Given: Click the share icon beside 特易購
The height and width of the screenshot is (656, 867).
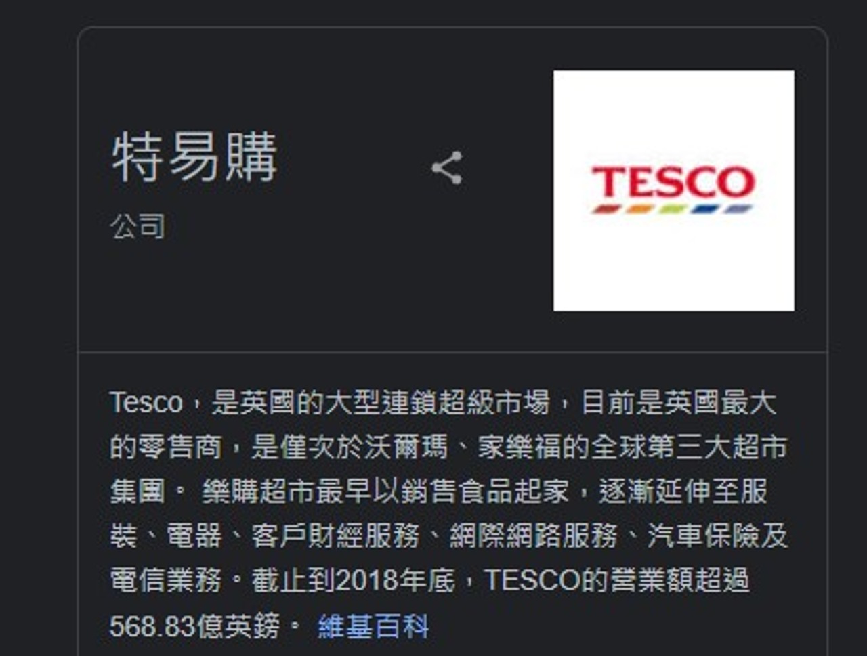Looking at the screenshot, I should coord(447,168).
